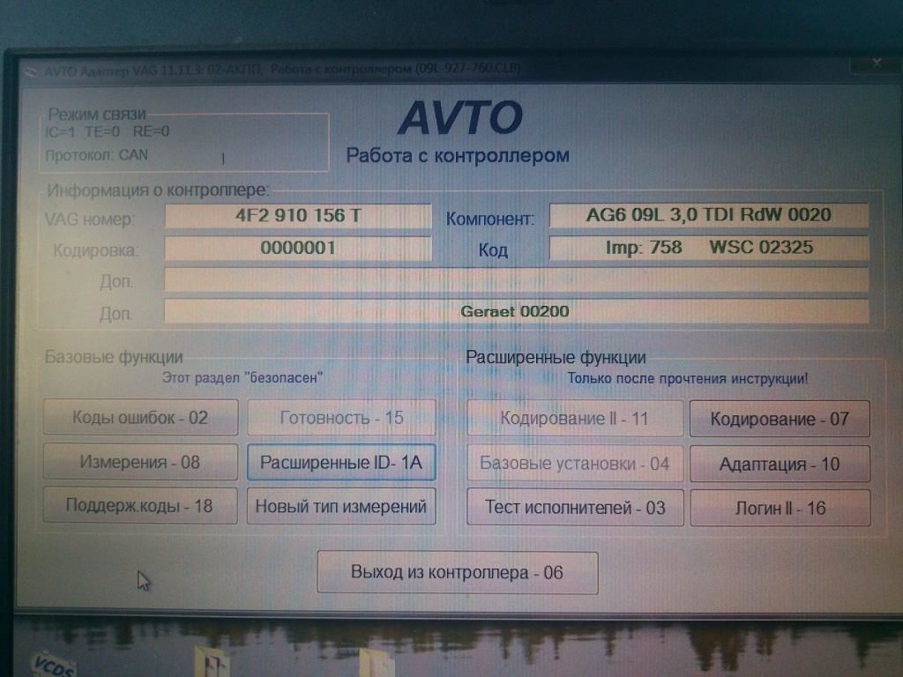Viewport: 903px width, 677px height.
Task: Open Измерения - 08 measurements
Action: point(140,462)
